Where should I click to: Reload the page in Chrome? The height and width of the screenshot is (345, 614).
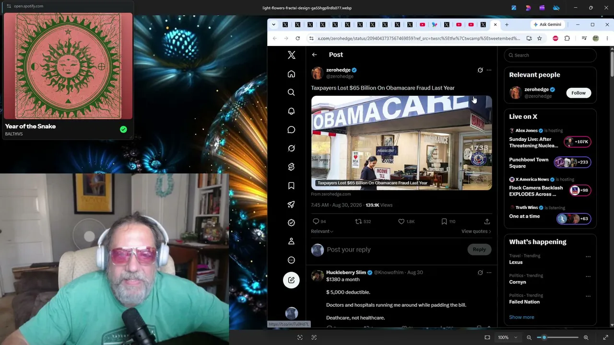298,38
